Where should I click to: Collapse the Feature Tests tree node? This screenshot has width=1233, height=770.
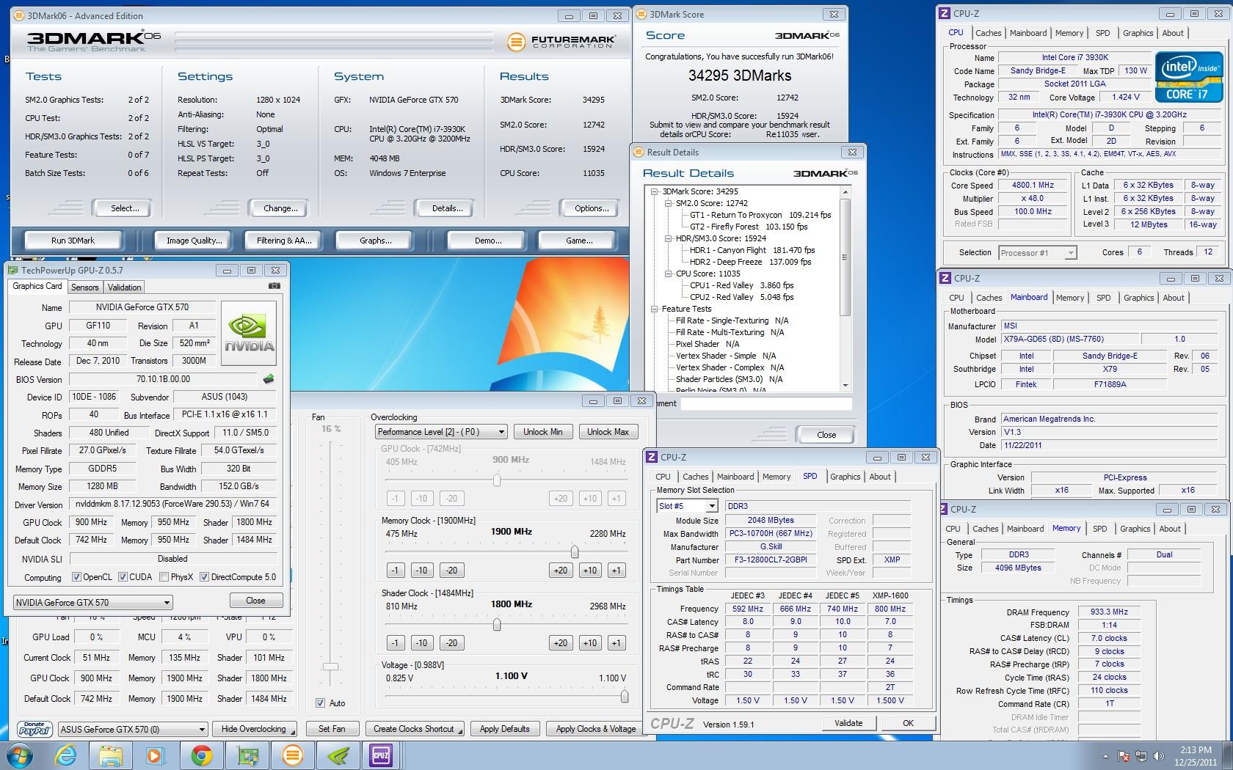click(x=655, y=309)
